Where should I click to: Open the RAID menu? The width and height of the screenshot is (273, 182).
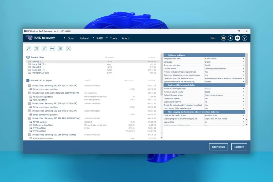tap(100, 38)
